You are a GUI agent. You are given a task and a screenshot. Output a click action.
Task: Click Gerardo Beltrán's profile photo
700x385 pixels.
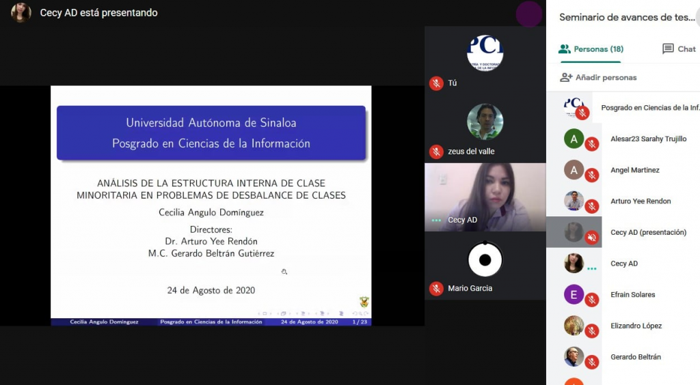point(574,357)
